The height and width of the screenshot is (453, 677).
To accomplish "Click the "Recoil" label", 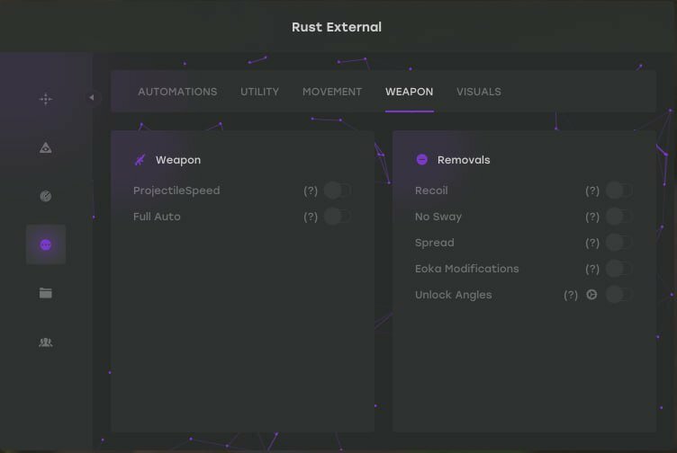I will 431,191.
